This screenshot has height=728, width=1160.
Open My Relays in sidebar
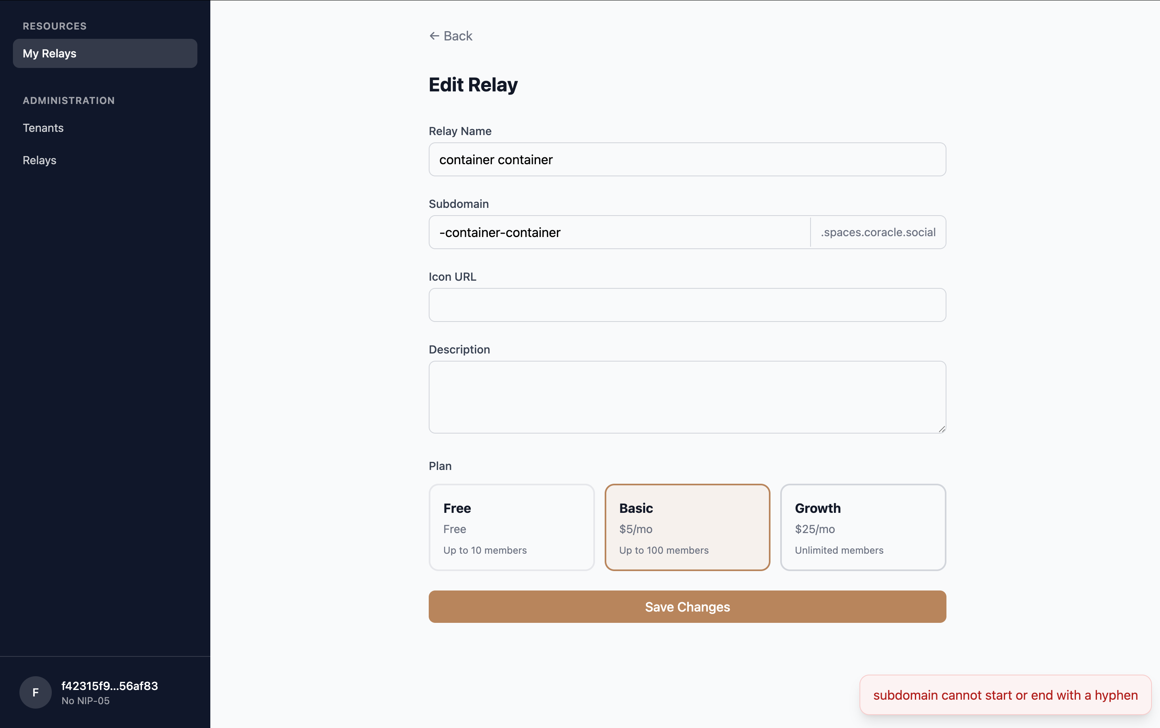[x=105, y=53]
